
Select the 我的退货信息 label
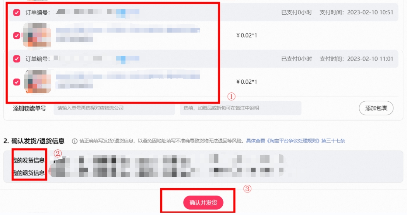click(29, 173)
